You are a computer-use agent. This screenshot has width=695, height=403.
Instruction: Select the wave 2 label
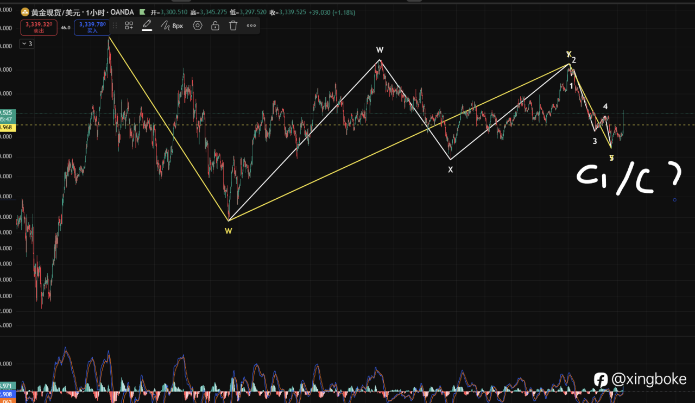pos(574,60)
